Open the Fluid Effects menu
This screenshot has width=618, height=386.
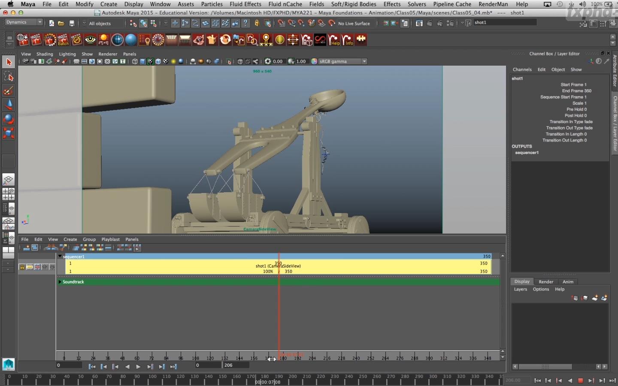245,4
